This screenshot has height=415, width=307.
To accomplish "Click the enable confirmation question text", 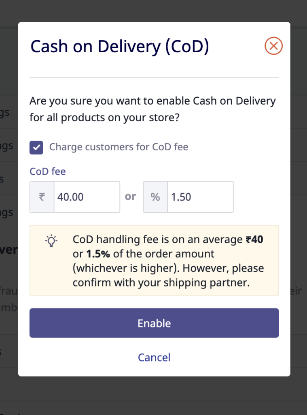I will point(152,109).
